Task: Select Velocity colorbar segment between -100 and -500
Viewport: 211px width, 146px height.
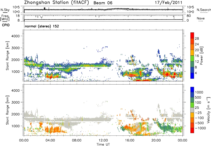Action: tap(192, 120)
